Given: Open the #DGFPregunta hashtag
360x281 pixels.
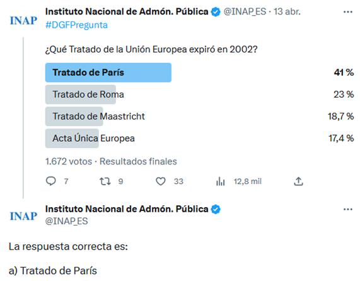Looking at the screenshot, I should click(x=76, y=25).
